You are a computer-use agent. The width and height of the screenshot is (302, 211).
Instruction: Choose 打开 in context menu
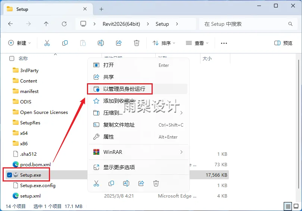click(x=138, y=65)
